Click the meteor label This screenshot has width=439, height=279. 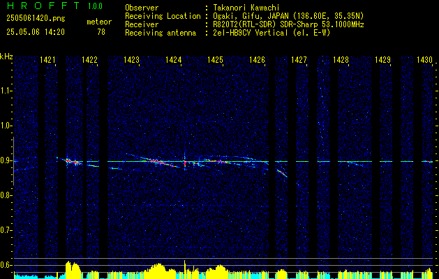[x=99, y=22]
